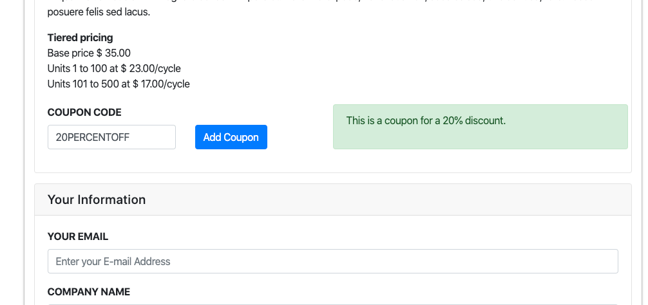Viewport: 648px width, 305px height.
Task: Click the words 'This is a coupon' in the alert
Action: 381,121
